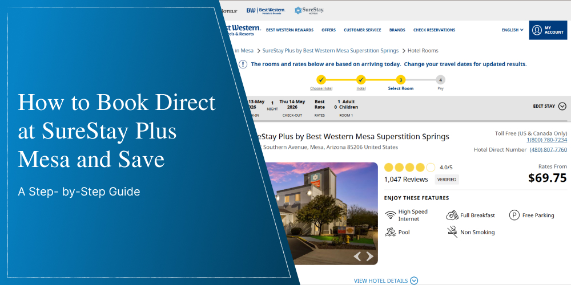Click the 1 Night stay length
Screen dimensions: 571x285
[272, 106]
